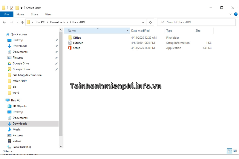
Task: Click Properties icon in quick access toolbar
Action: pyautogui.click(x=12, y=8)
